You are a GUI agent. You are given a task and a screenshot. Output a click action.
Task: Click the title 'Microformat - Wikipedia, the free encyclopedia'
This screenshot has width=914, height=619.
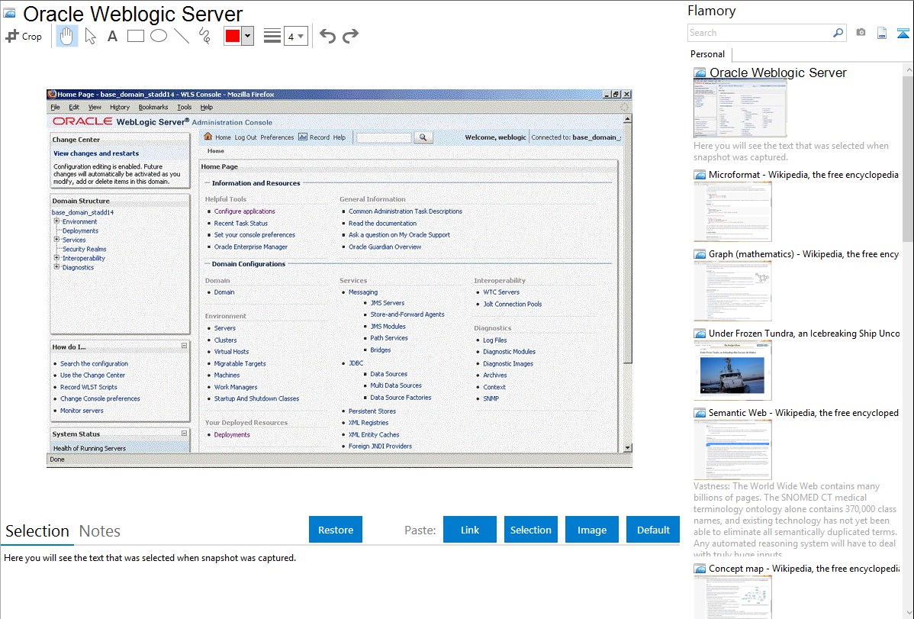803,175
